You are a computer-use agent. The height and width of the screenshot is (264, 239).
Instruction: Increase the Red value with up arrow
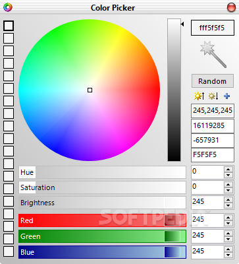click(228, 218)
